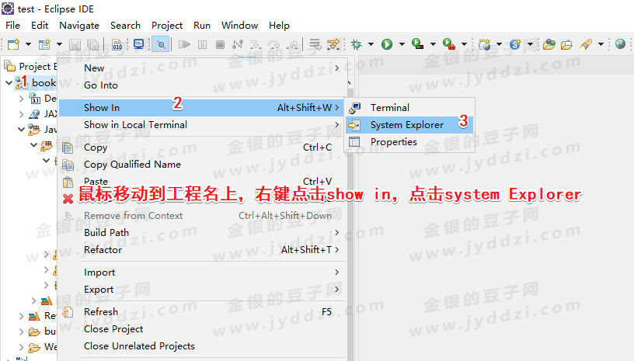Viewport: 634px width, 361px height.
Task: Click the Step Return icon
Action: click(293, 44)
